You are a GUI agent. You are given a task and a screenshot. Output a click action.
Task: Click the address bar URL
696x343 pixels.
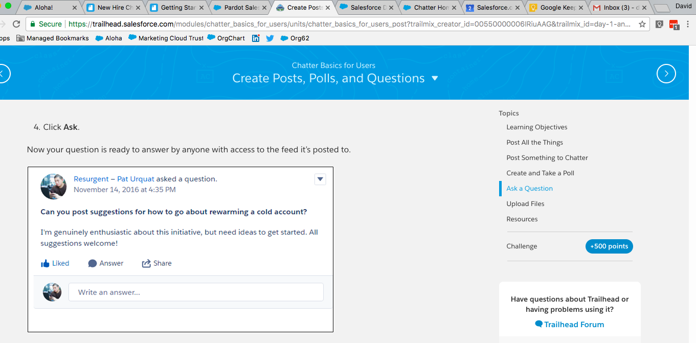(349, 24)
